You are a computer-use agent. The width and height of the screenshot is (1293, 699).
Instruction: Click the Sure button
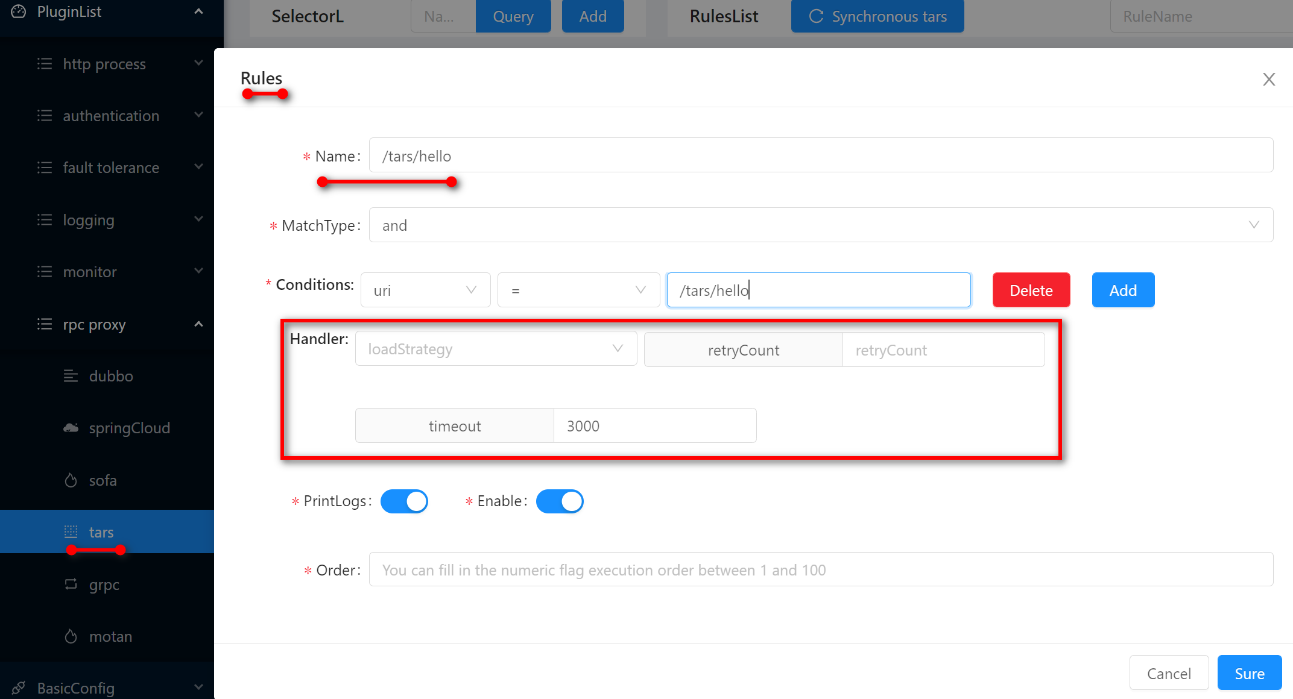(x=1249, y=673)
